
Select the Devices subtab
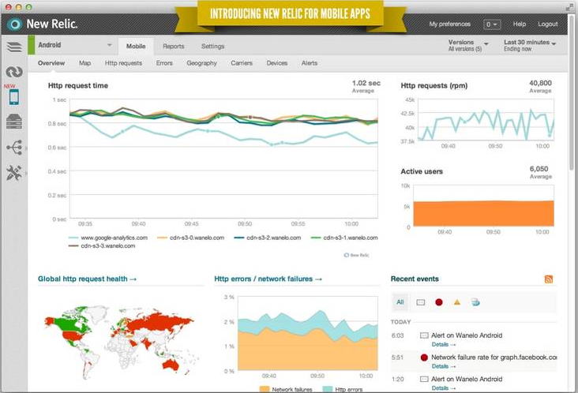(277, 63)
